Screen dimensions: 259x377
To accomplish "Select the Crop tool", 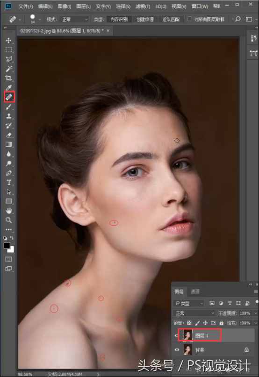I will (9, 78).
